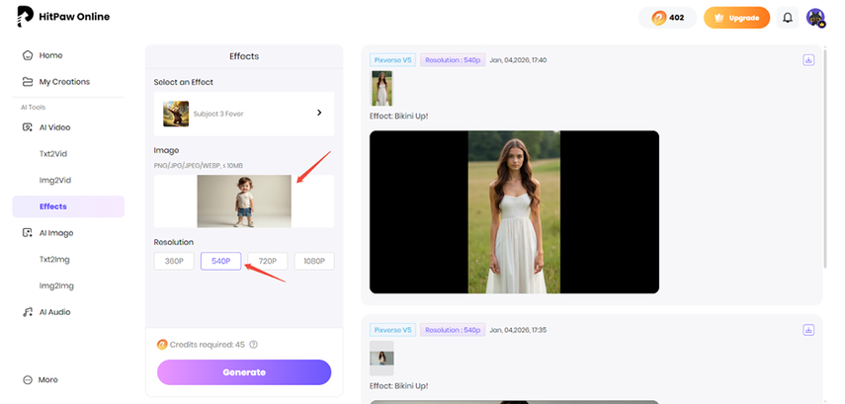Click the Upgrade button
Viewport: 845px width, 404px height.
point(736,18)
